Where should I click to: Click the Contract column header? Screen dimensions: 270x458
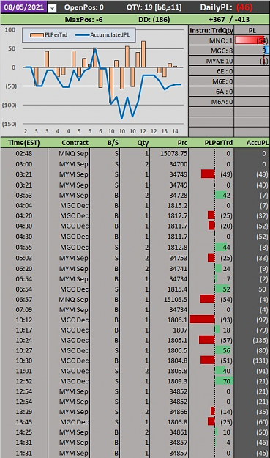pyautogui.click(x=75, y=143)
